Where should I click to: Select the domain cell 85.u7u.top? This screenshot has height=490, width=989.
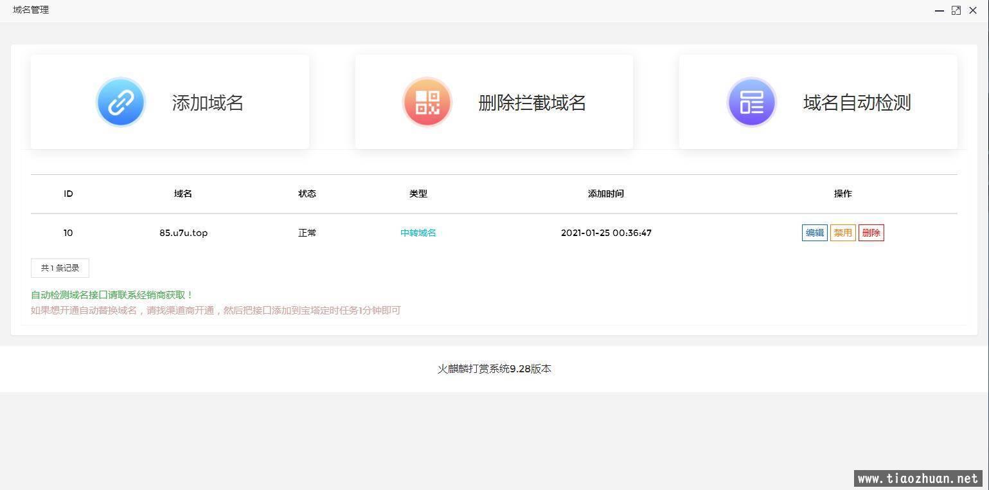tap(183, 233)
